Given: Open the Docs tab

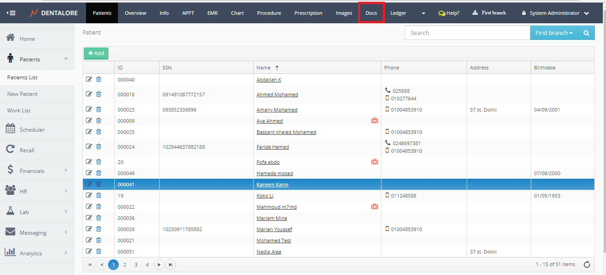Looking at the screenshot, I should (x=371, y=13).
